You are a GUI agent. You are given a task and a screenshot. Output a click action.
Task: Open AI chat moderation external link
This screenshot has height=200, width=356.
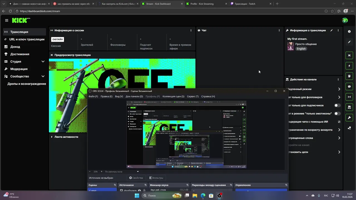point(339,122)
